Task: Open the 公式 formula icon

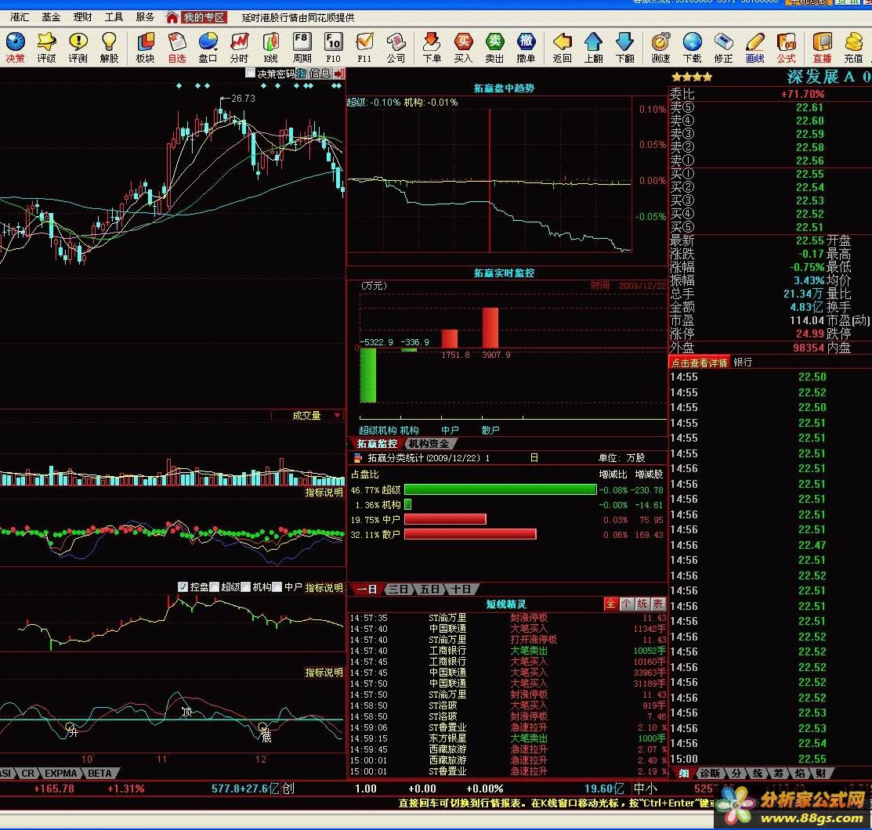Action: 786,47
